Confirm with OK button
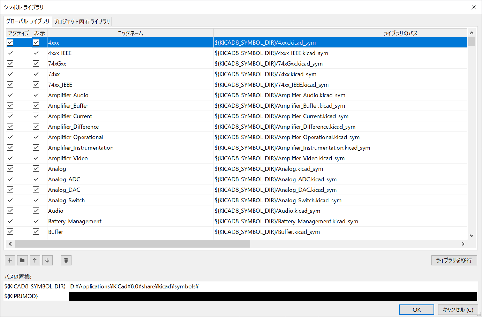 417,310
